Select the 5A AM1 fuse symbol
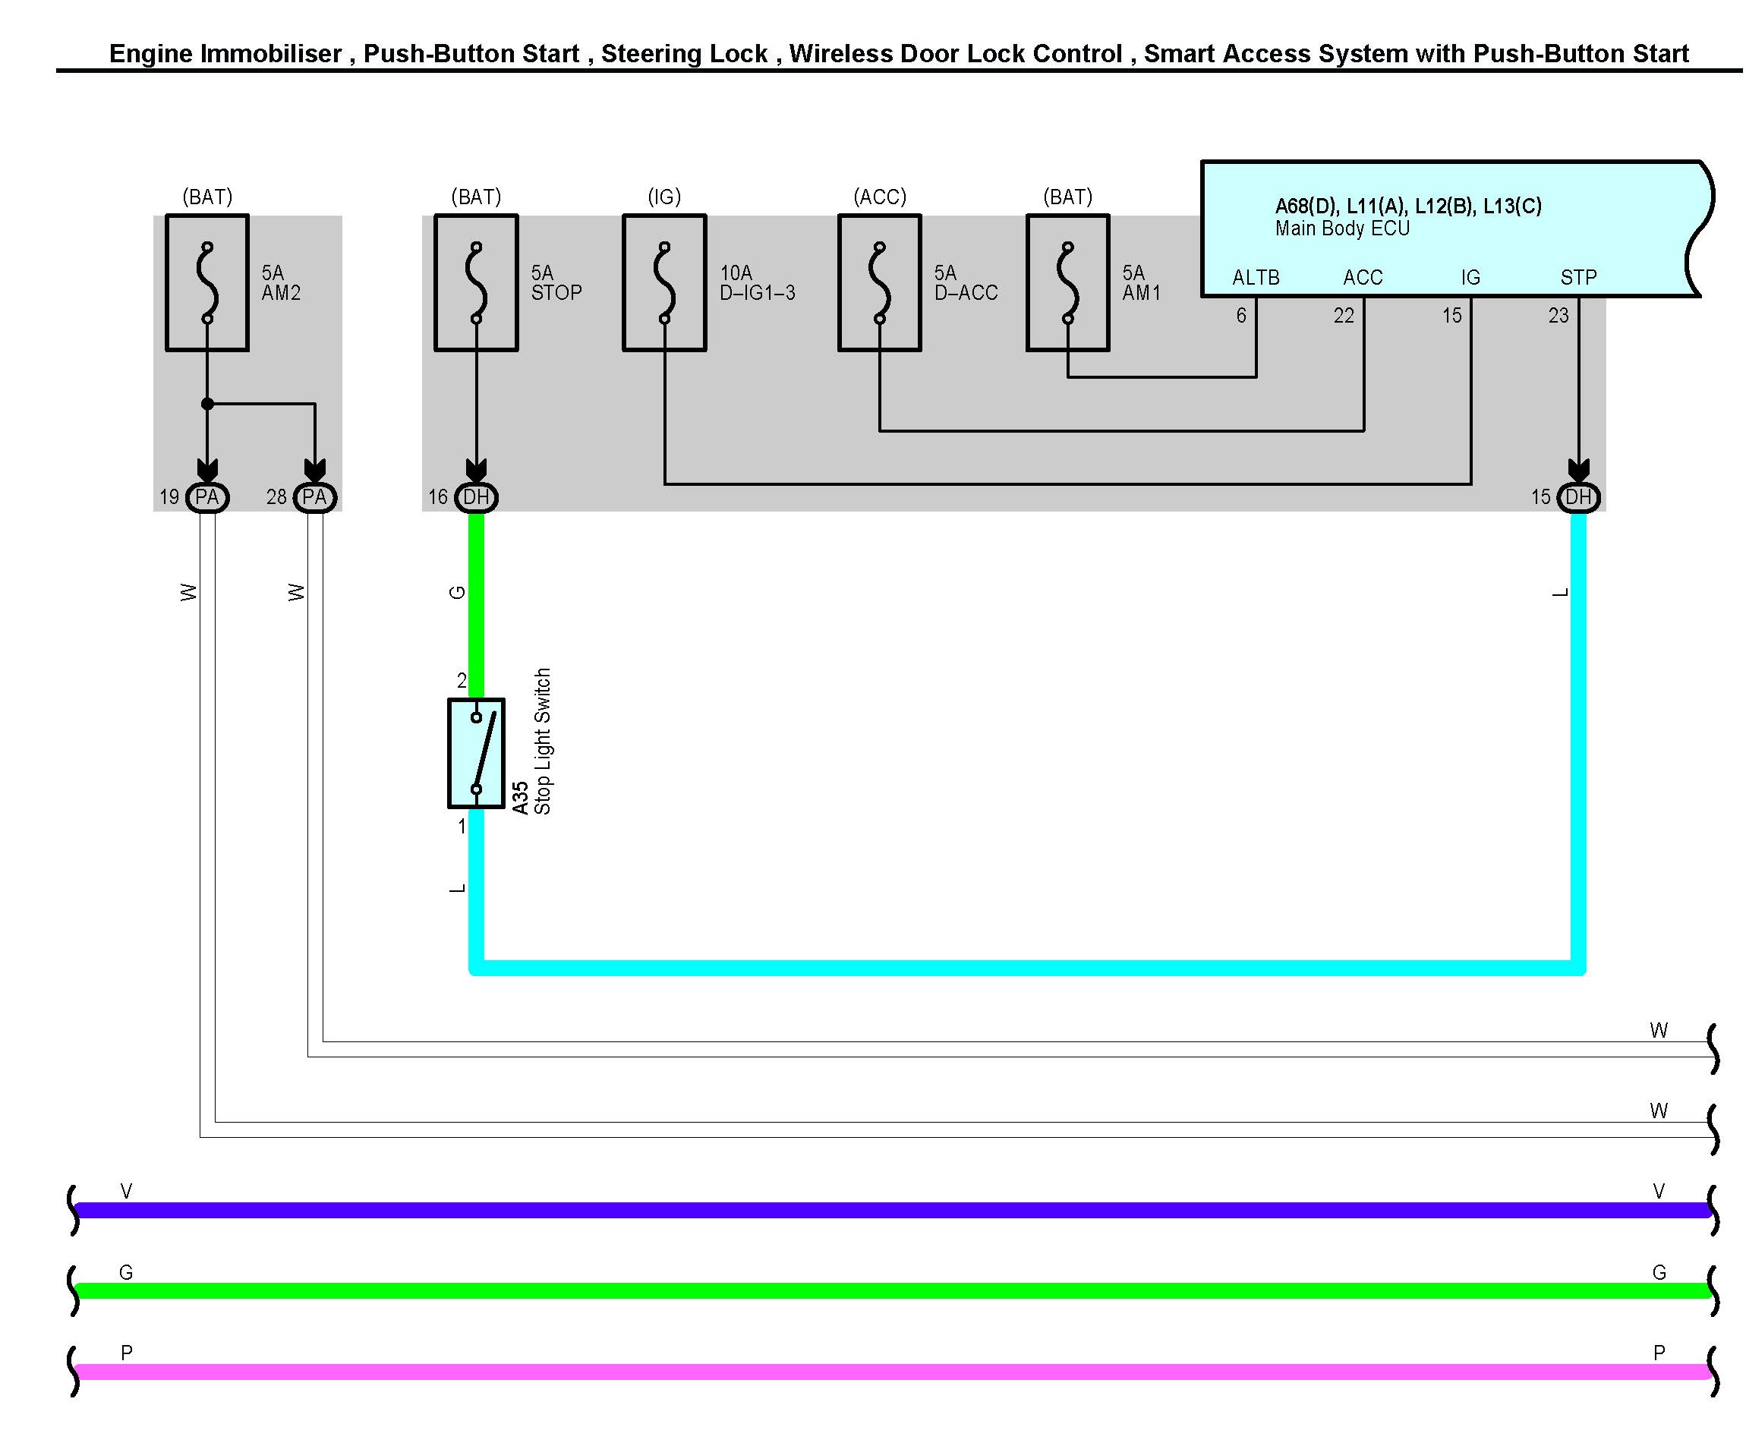 click(1067, 282)
